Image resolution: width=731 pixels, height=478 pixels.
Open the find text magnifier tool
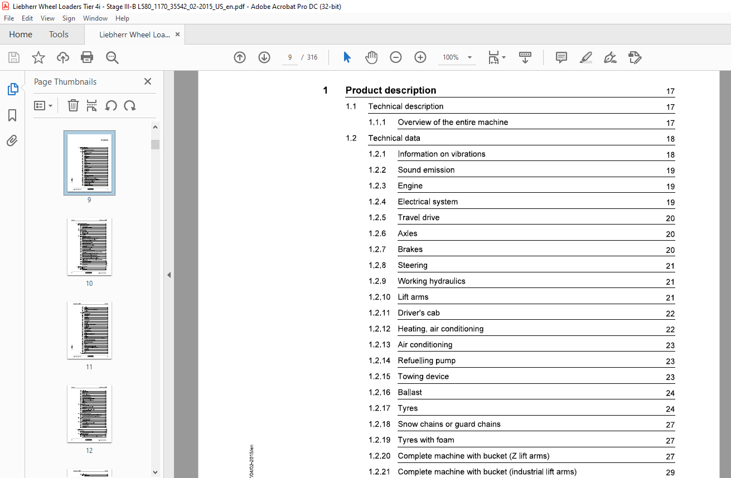coord(112,57)
